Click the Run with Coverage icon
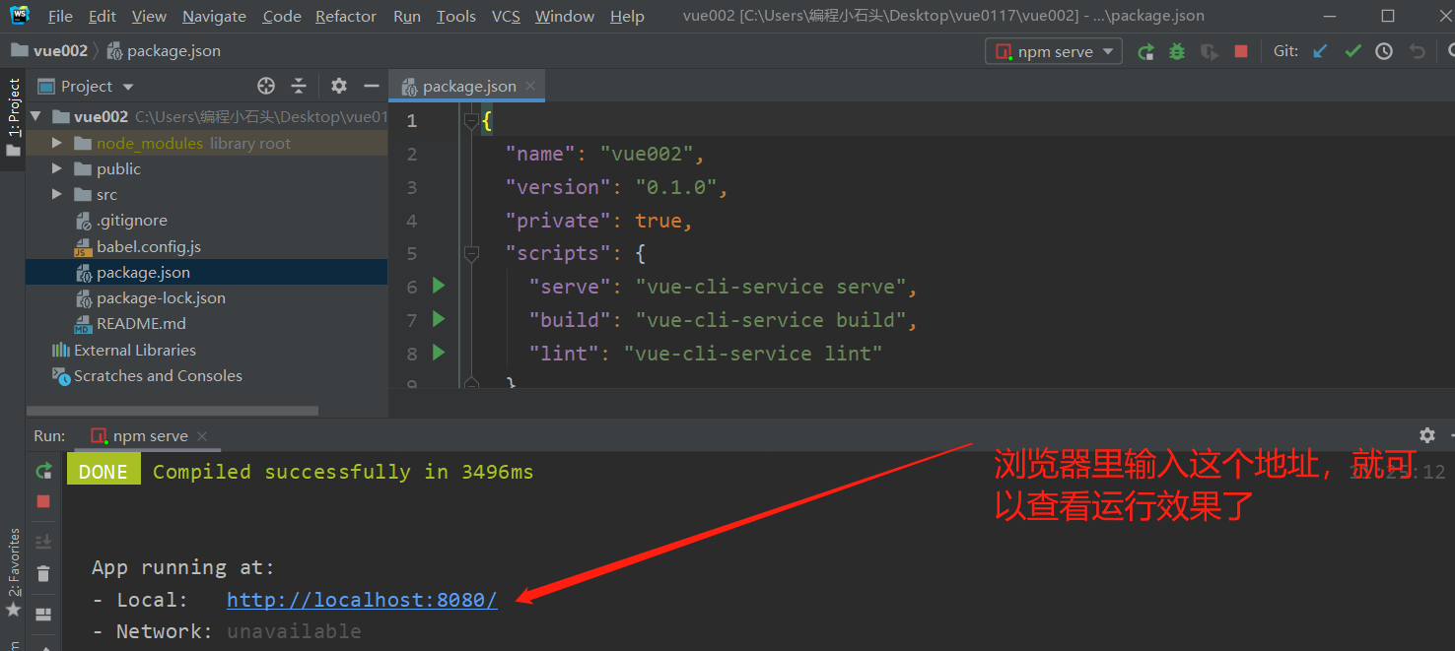 (x=1210, y=51)
